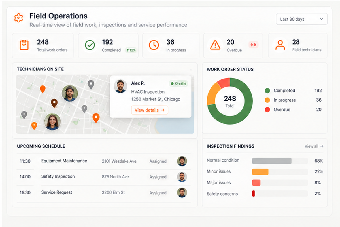Click the Technicians On Site heading
The image size is (340, 227).
[40, 69]
